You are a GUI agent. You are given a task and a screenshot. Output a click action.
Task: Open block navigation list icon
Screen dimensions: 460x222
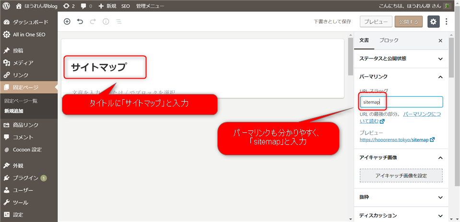click(119, 22)
